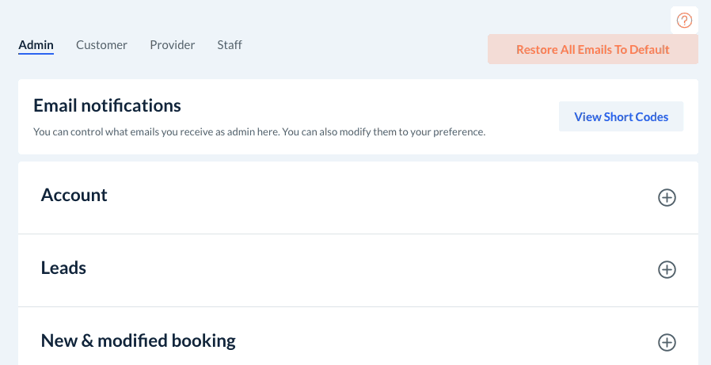Switch to the Customer tab
The height and width of the screenshot is (365, 711).
[x=101, y=45]
